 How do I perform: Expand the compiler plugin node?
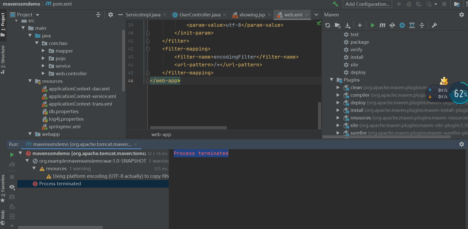(x=338, y=95)
